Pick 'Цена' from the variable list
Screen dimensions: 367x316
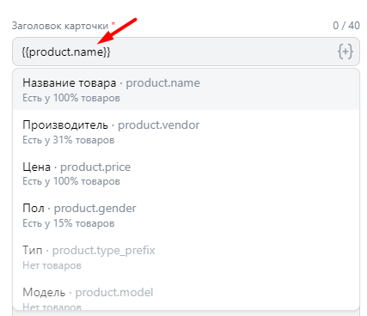pos(186,173)
